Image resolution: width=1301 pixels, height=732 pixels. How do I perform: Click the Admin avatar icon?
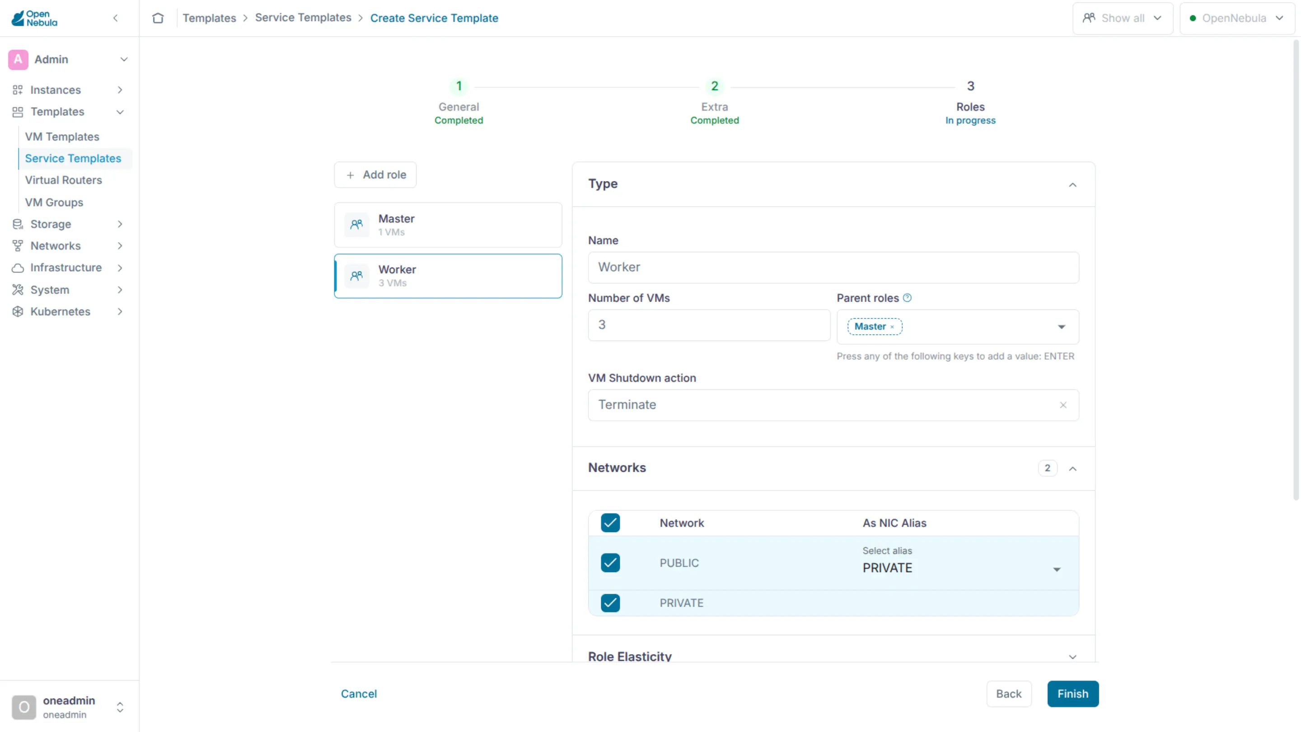(18, 59)
